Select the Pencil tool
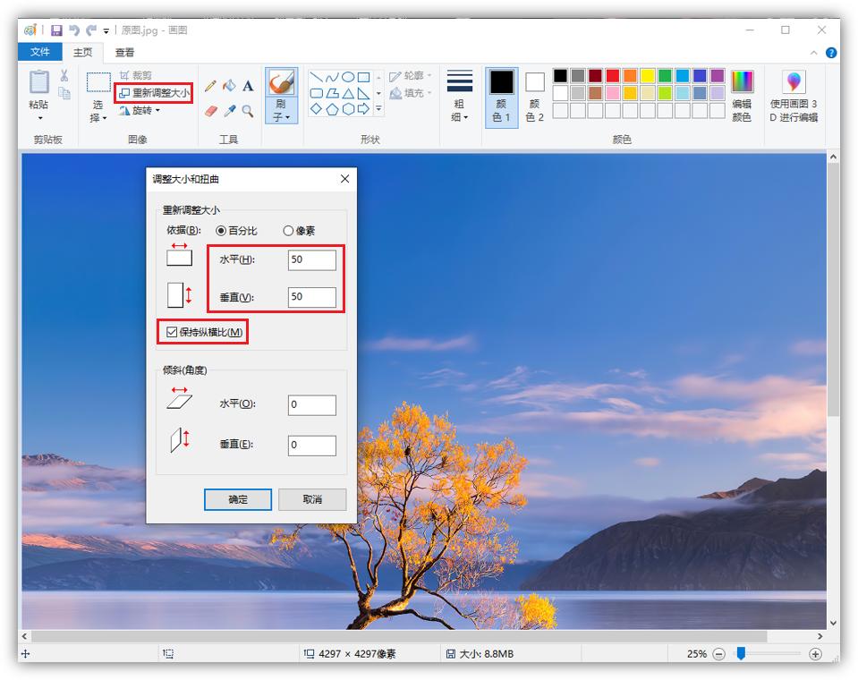The image size is (858, 680). click(210, 86)
